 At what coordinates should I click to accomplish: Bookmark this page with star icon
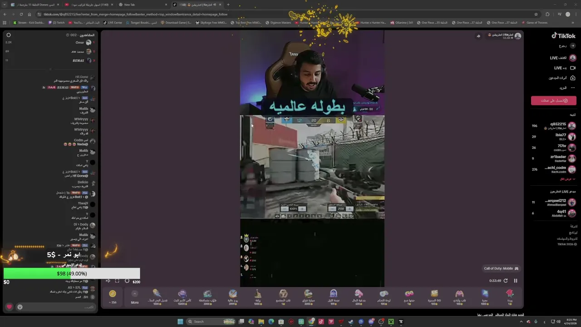(536, 14)
